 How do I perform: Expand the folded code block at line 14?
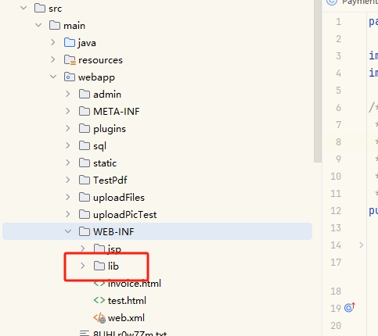coord(362,245)
